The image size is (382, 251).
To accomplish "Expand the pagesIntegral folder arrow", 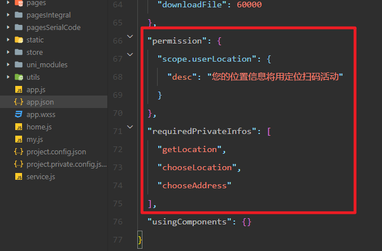I will point(8,15).
